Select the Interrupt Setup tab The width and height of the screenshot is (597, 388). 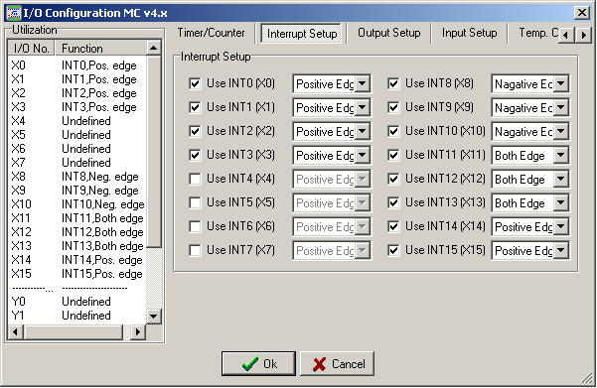pyautogui.click(x=302, y=34)
